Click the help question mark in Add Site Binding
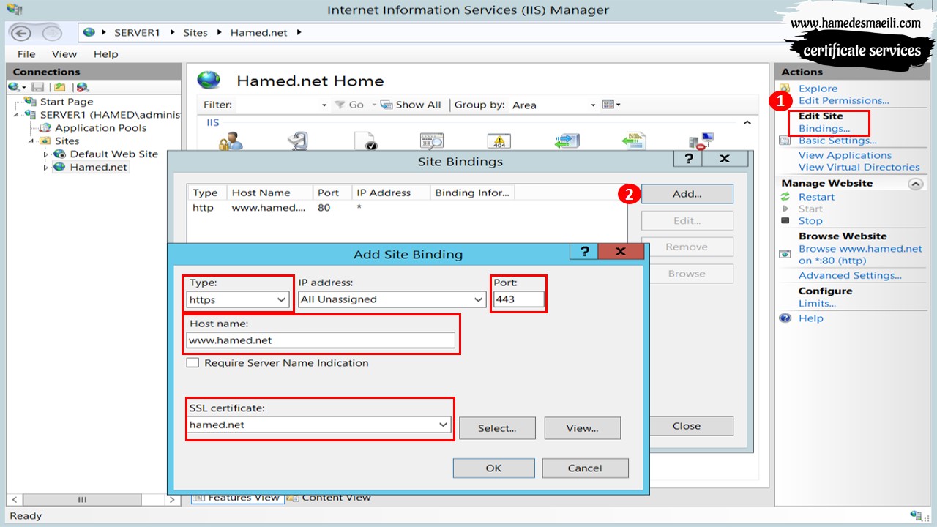The width and height of the screenshot is (937, 527). coord(584,252)
